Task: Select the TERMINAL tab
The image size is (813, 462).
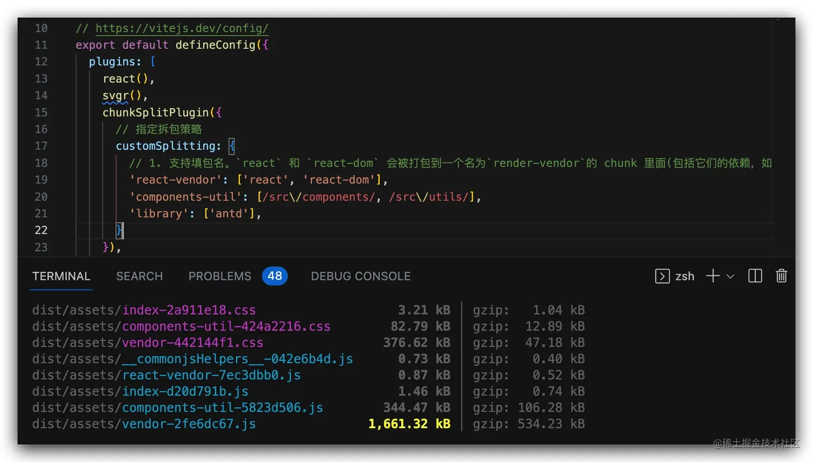Action: pos(61,276)
